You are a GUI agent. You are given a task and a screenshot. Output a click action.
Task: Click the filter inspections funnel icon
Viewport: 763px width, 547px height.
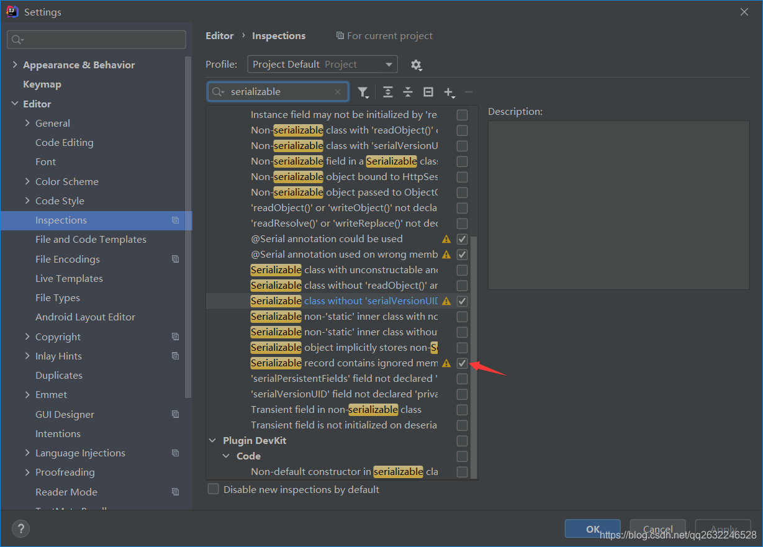click(x=363, y=92)
